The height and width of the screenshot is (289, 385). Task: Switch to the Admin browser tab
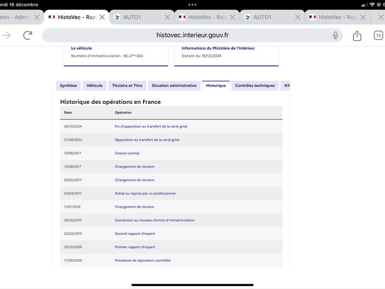[x=15, y=17]
